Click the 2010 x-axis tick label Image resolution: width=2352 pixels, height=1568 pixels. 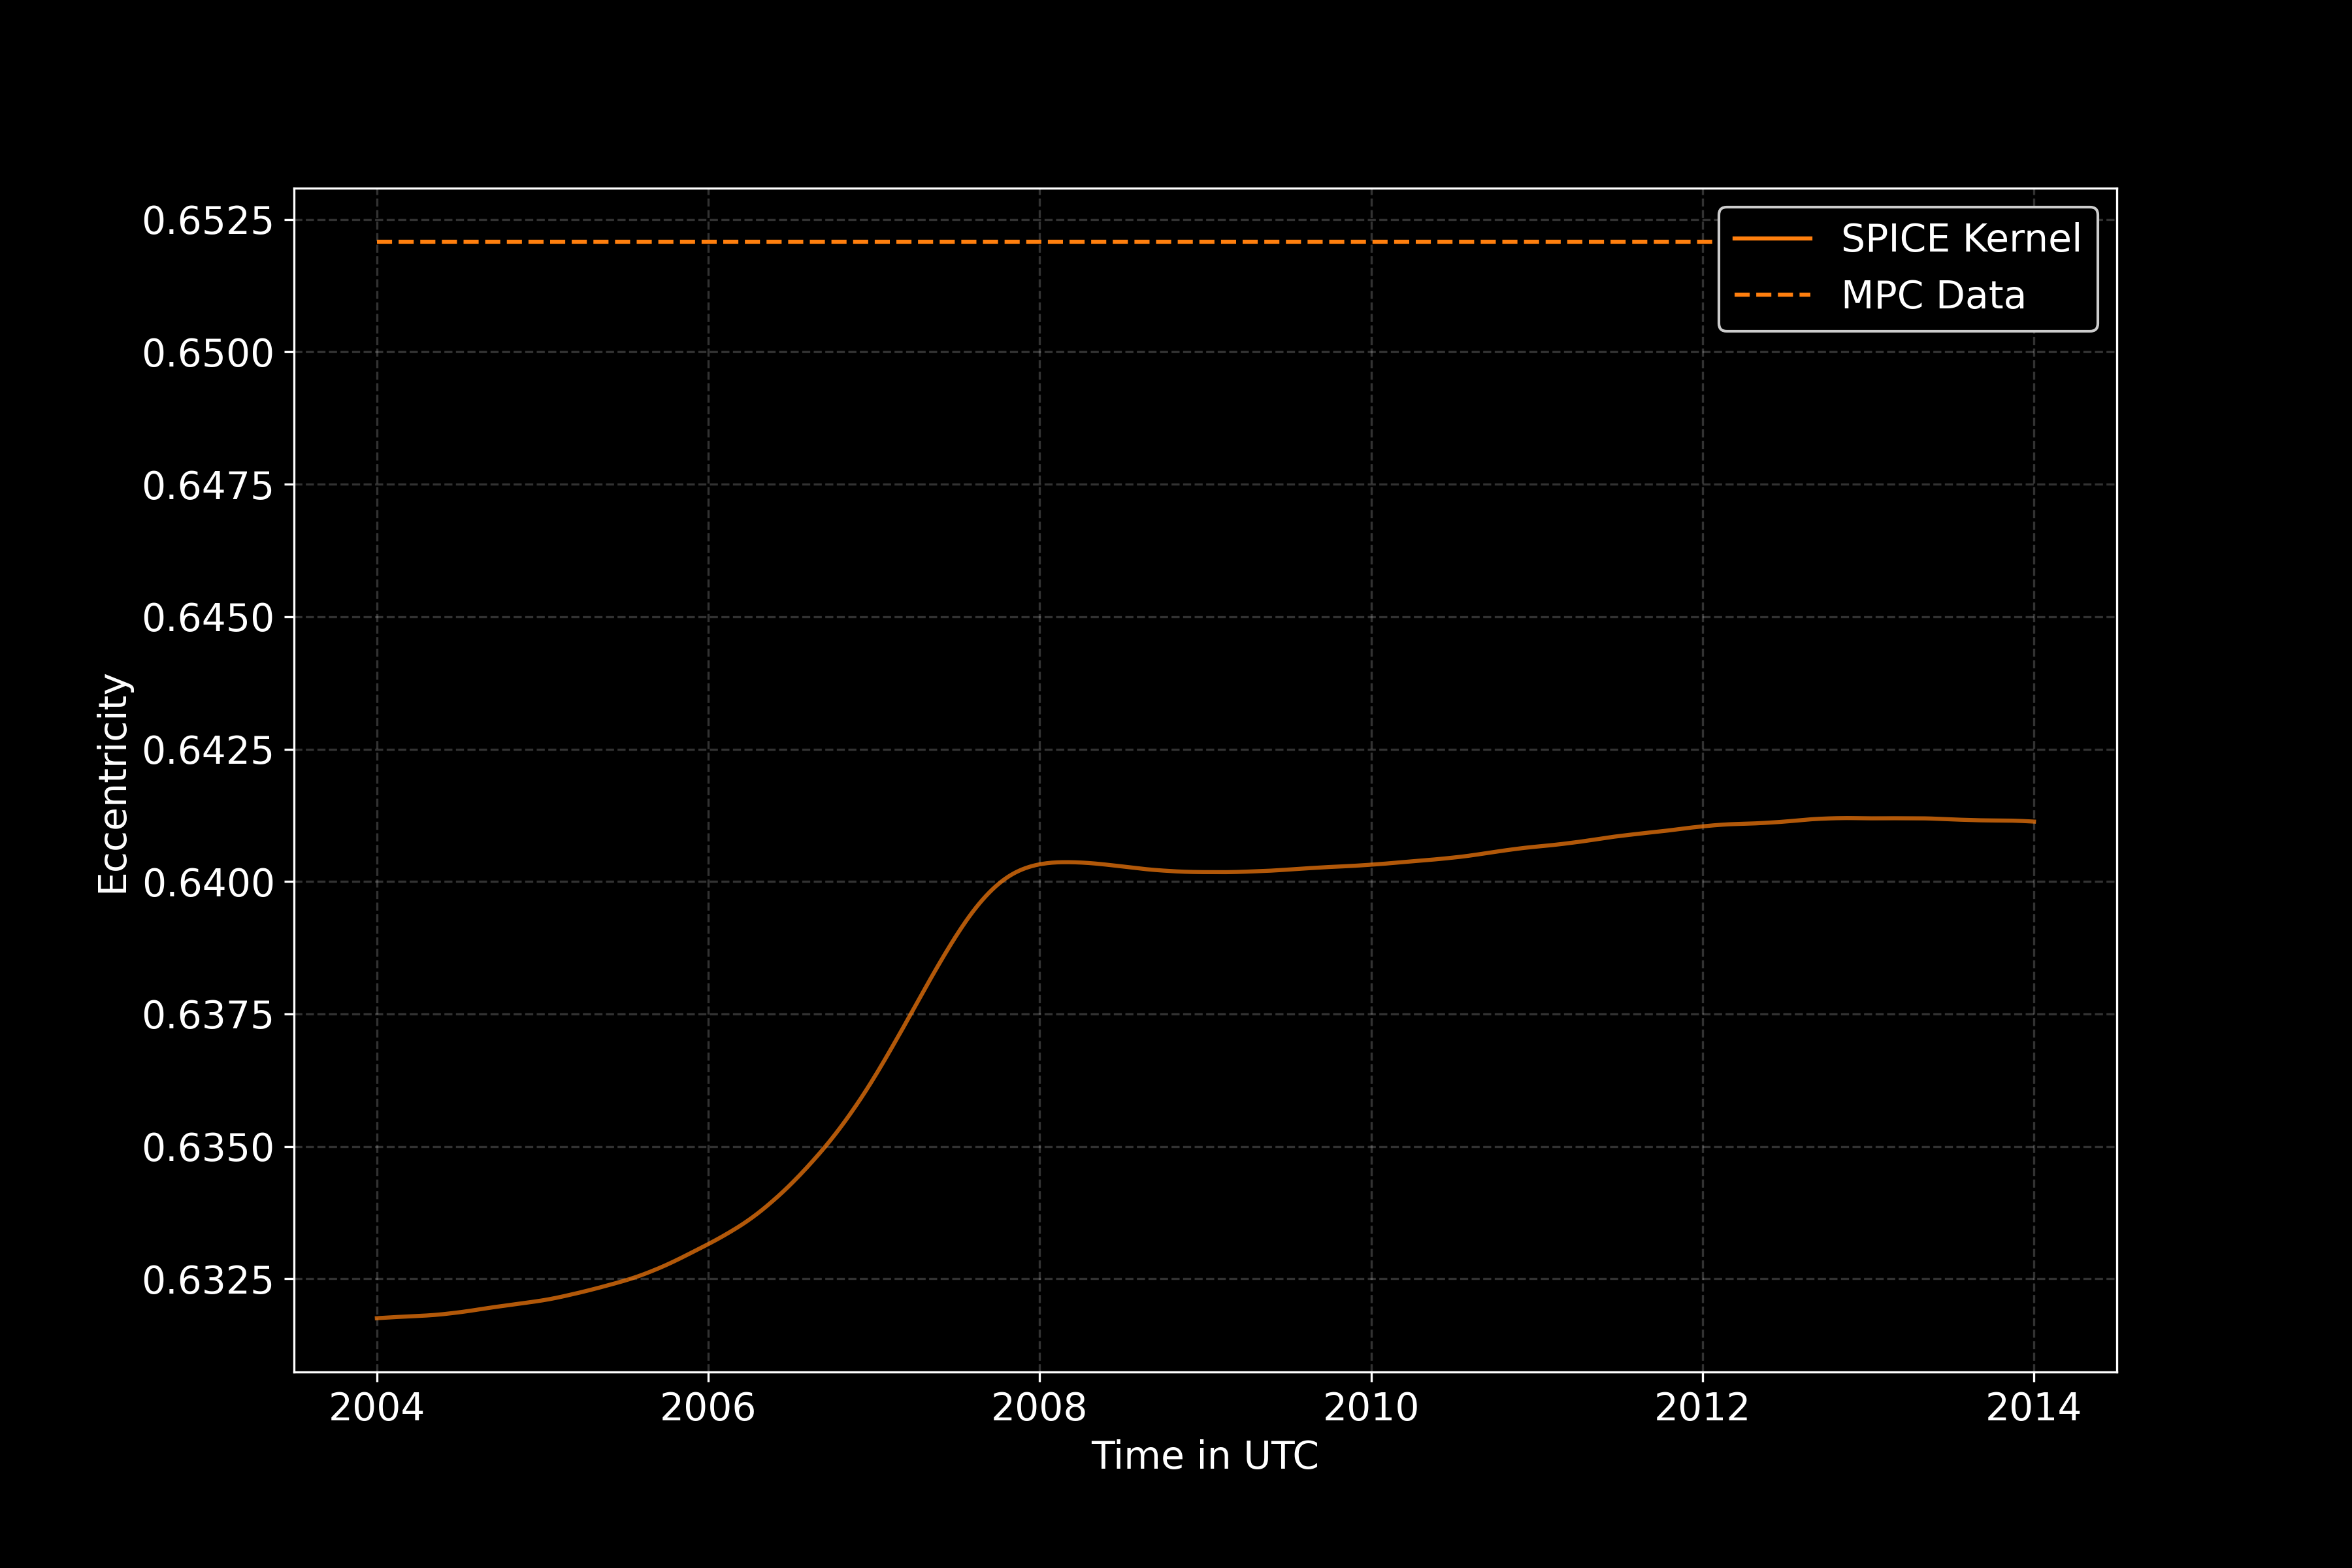coord(1371,1408)
